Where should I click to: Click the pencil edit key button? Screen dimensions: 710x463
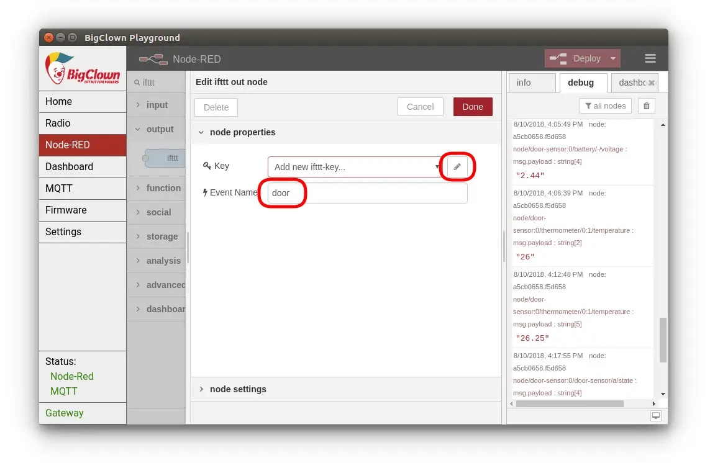pyautogui.click(x=457, y=166)
